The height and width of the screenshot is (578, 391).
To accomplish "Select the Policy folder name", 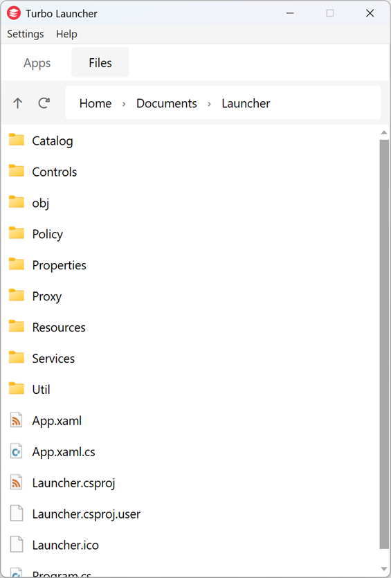I will tap(48, 234).
